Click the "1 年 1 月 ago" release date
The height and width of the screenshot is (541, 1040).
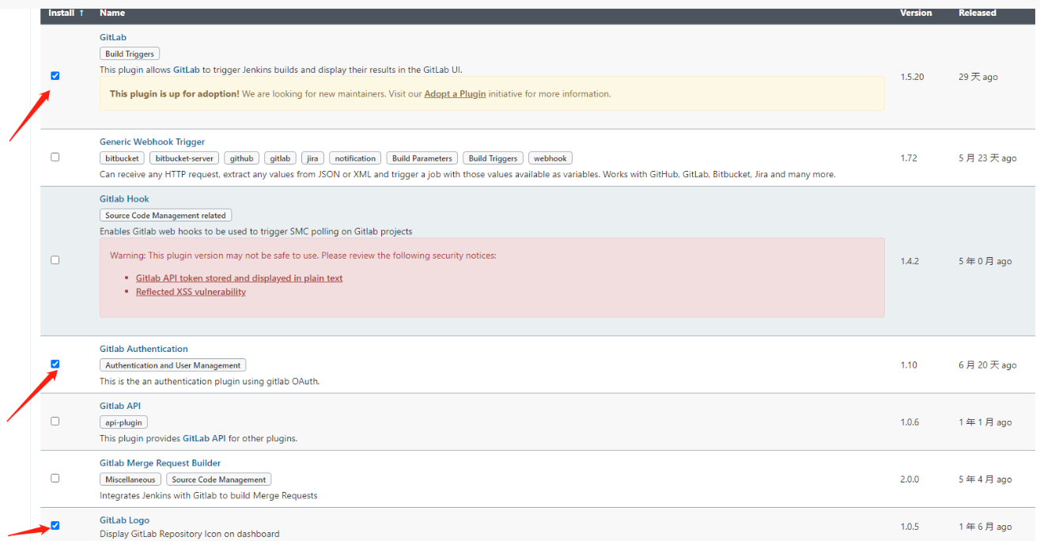[985, 422]
